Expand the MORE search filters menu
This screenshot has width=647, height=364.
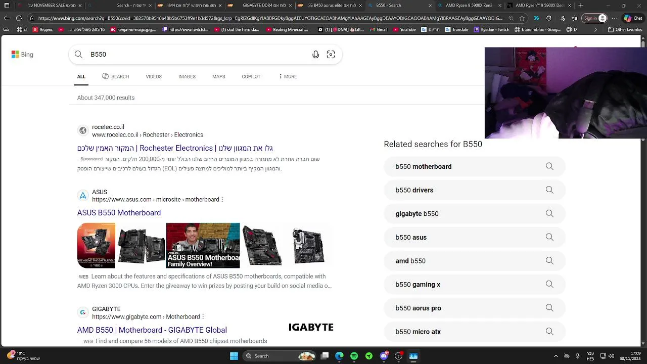click(x=288, y=76)
